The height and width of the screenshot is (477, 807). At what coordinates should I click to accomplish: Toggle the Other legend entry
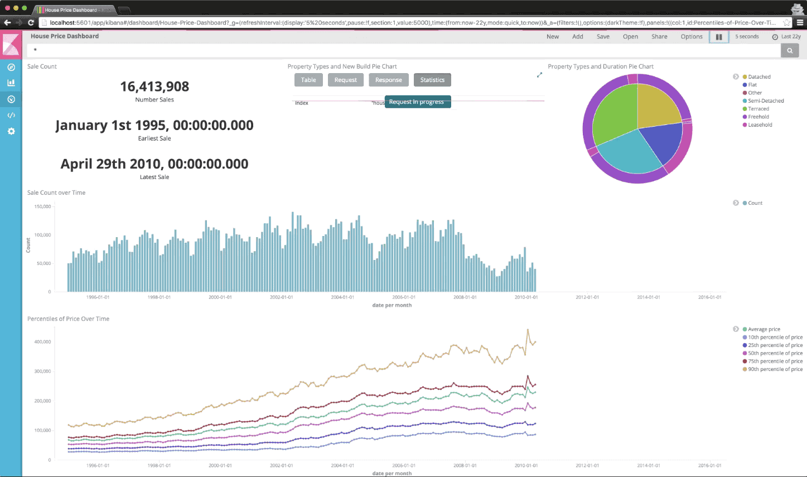752,93
